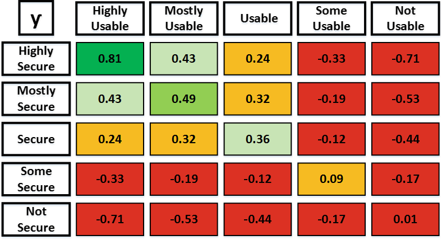
Task: Select the Mostly Usable column header
Action: (183, 18)
